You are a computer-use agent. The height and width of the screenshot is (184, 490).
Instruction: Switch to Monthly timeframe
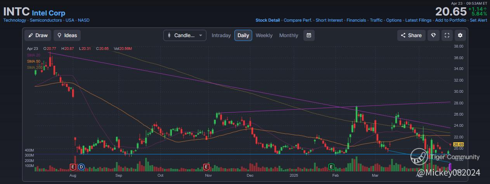289,35
